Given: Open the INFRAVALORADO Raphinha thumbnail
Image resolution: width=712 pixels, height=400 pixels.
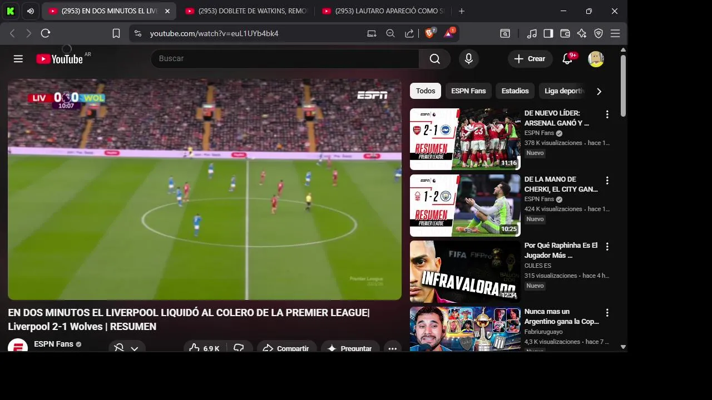Looking at the screenshot, I should (465, 271).
